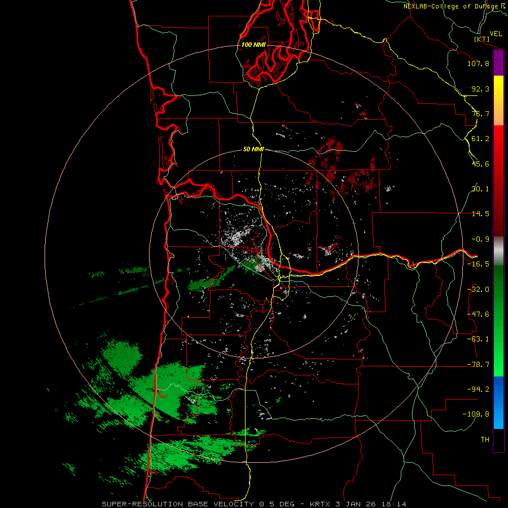Select the -0.9 velocity scale value
This screenshot has height=508, width=508.
[480, 239]
